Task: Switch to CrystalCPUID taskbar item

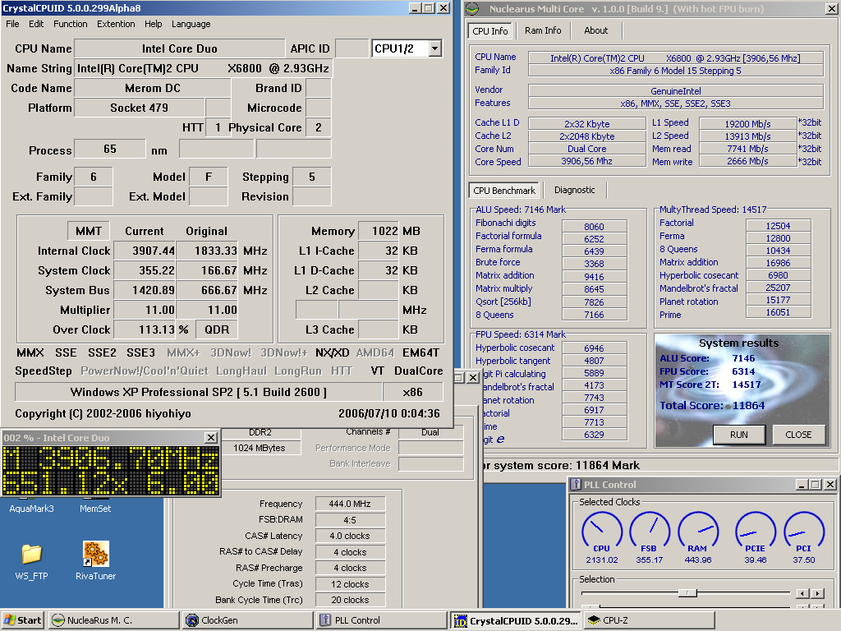Action: tap(516, 620)
